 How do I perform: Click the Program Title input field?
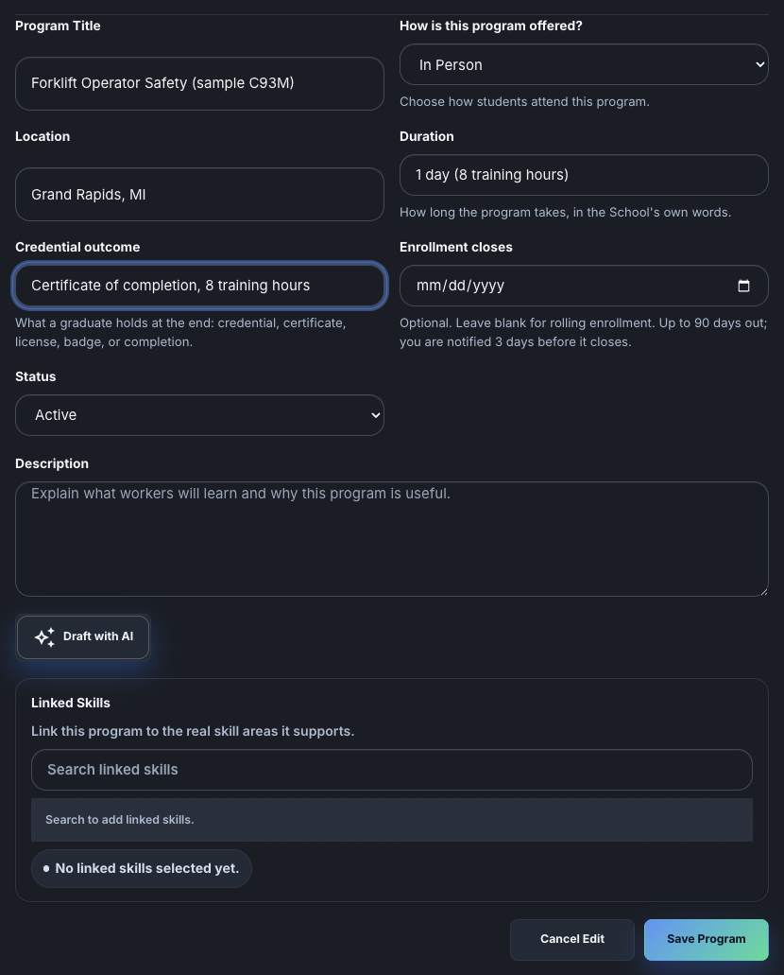[199, 83]
